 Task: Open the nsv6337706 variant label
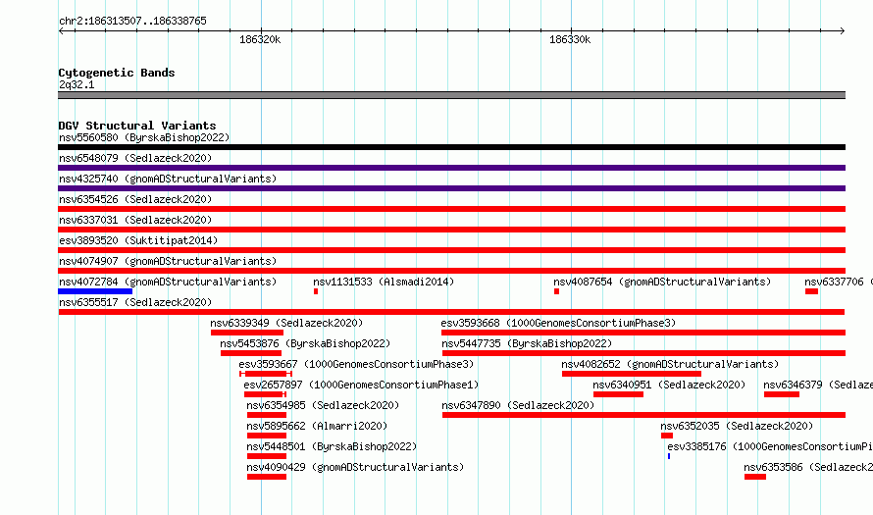pos(839,282)
